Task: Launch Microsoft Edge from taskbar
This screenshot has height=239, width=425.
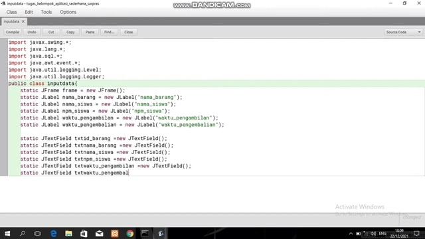Action: [x=53, y=233]
